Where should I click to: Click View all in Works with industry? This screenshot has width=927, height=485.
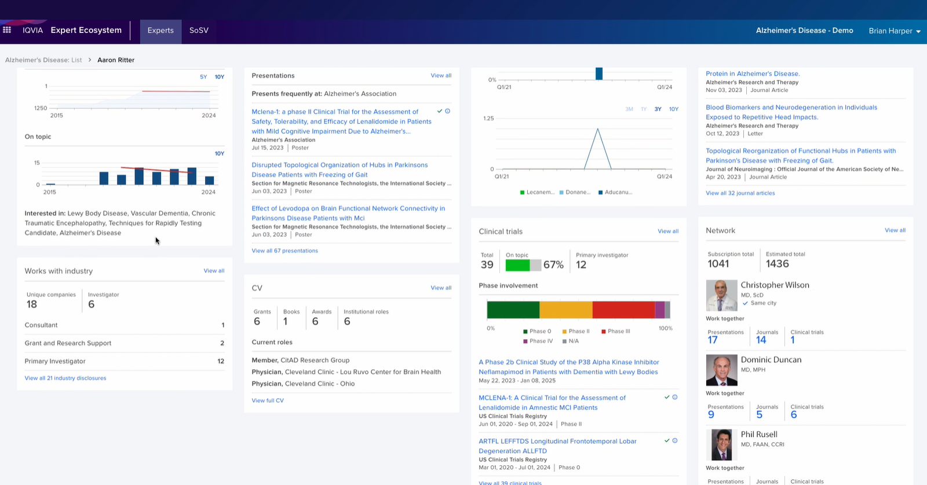click(x=214, y=271)
